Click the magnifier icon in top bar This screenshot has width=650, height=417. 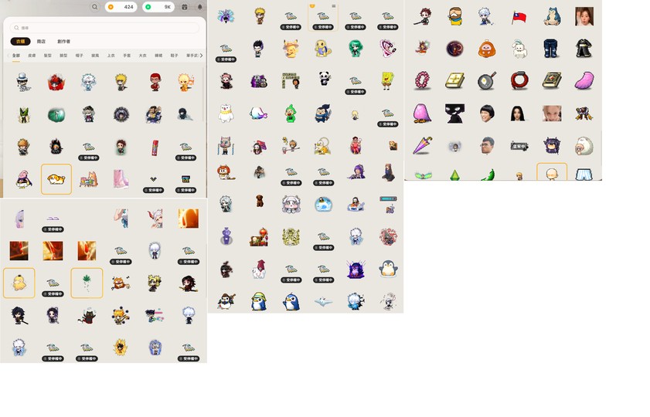(x=95, y=7)
